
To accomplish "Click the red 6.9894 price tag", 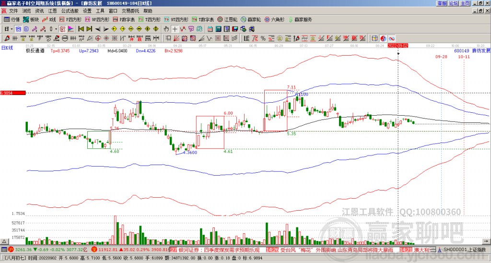I will click(x=12, y=93).
